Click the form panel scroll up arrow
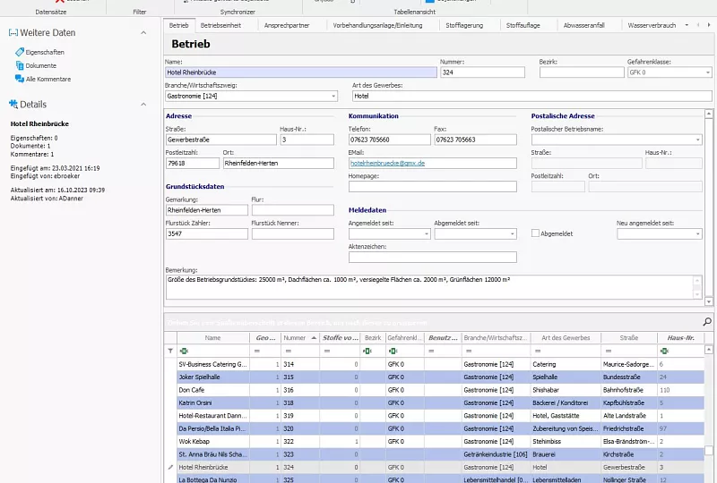 pos(708,114)
